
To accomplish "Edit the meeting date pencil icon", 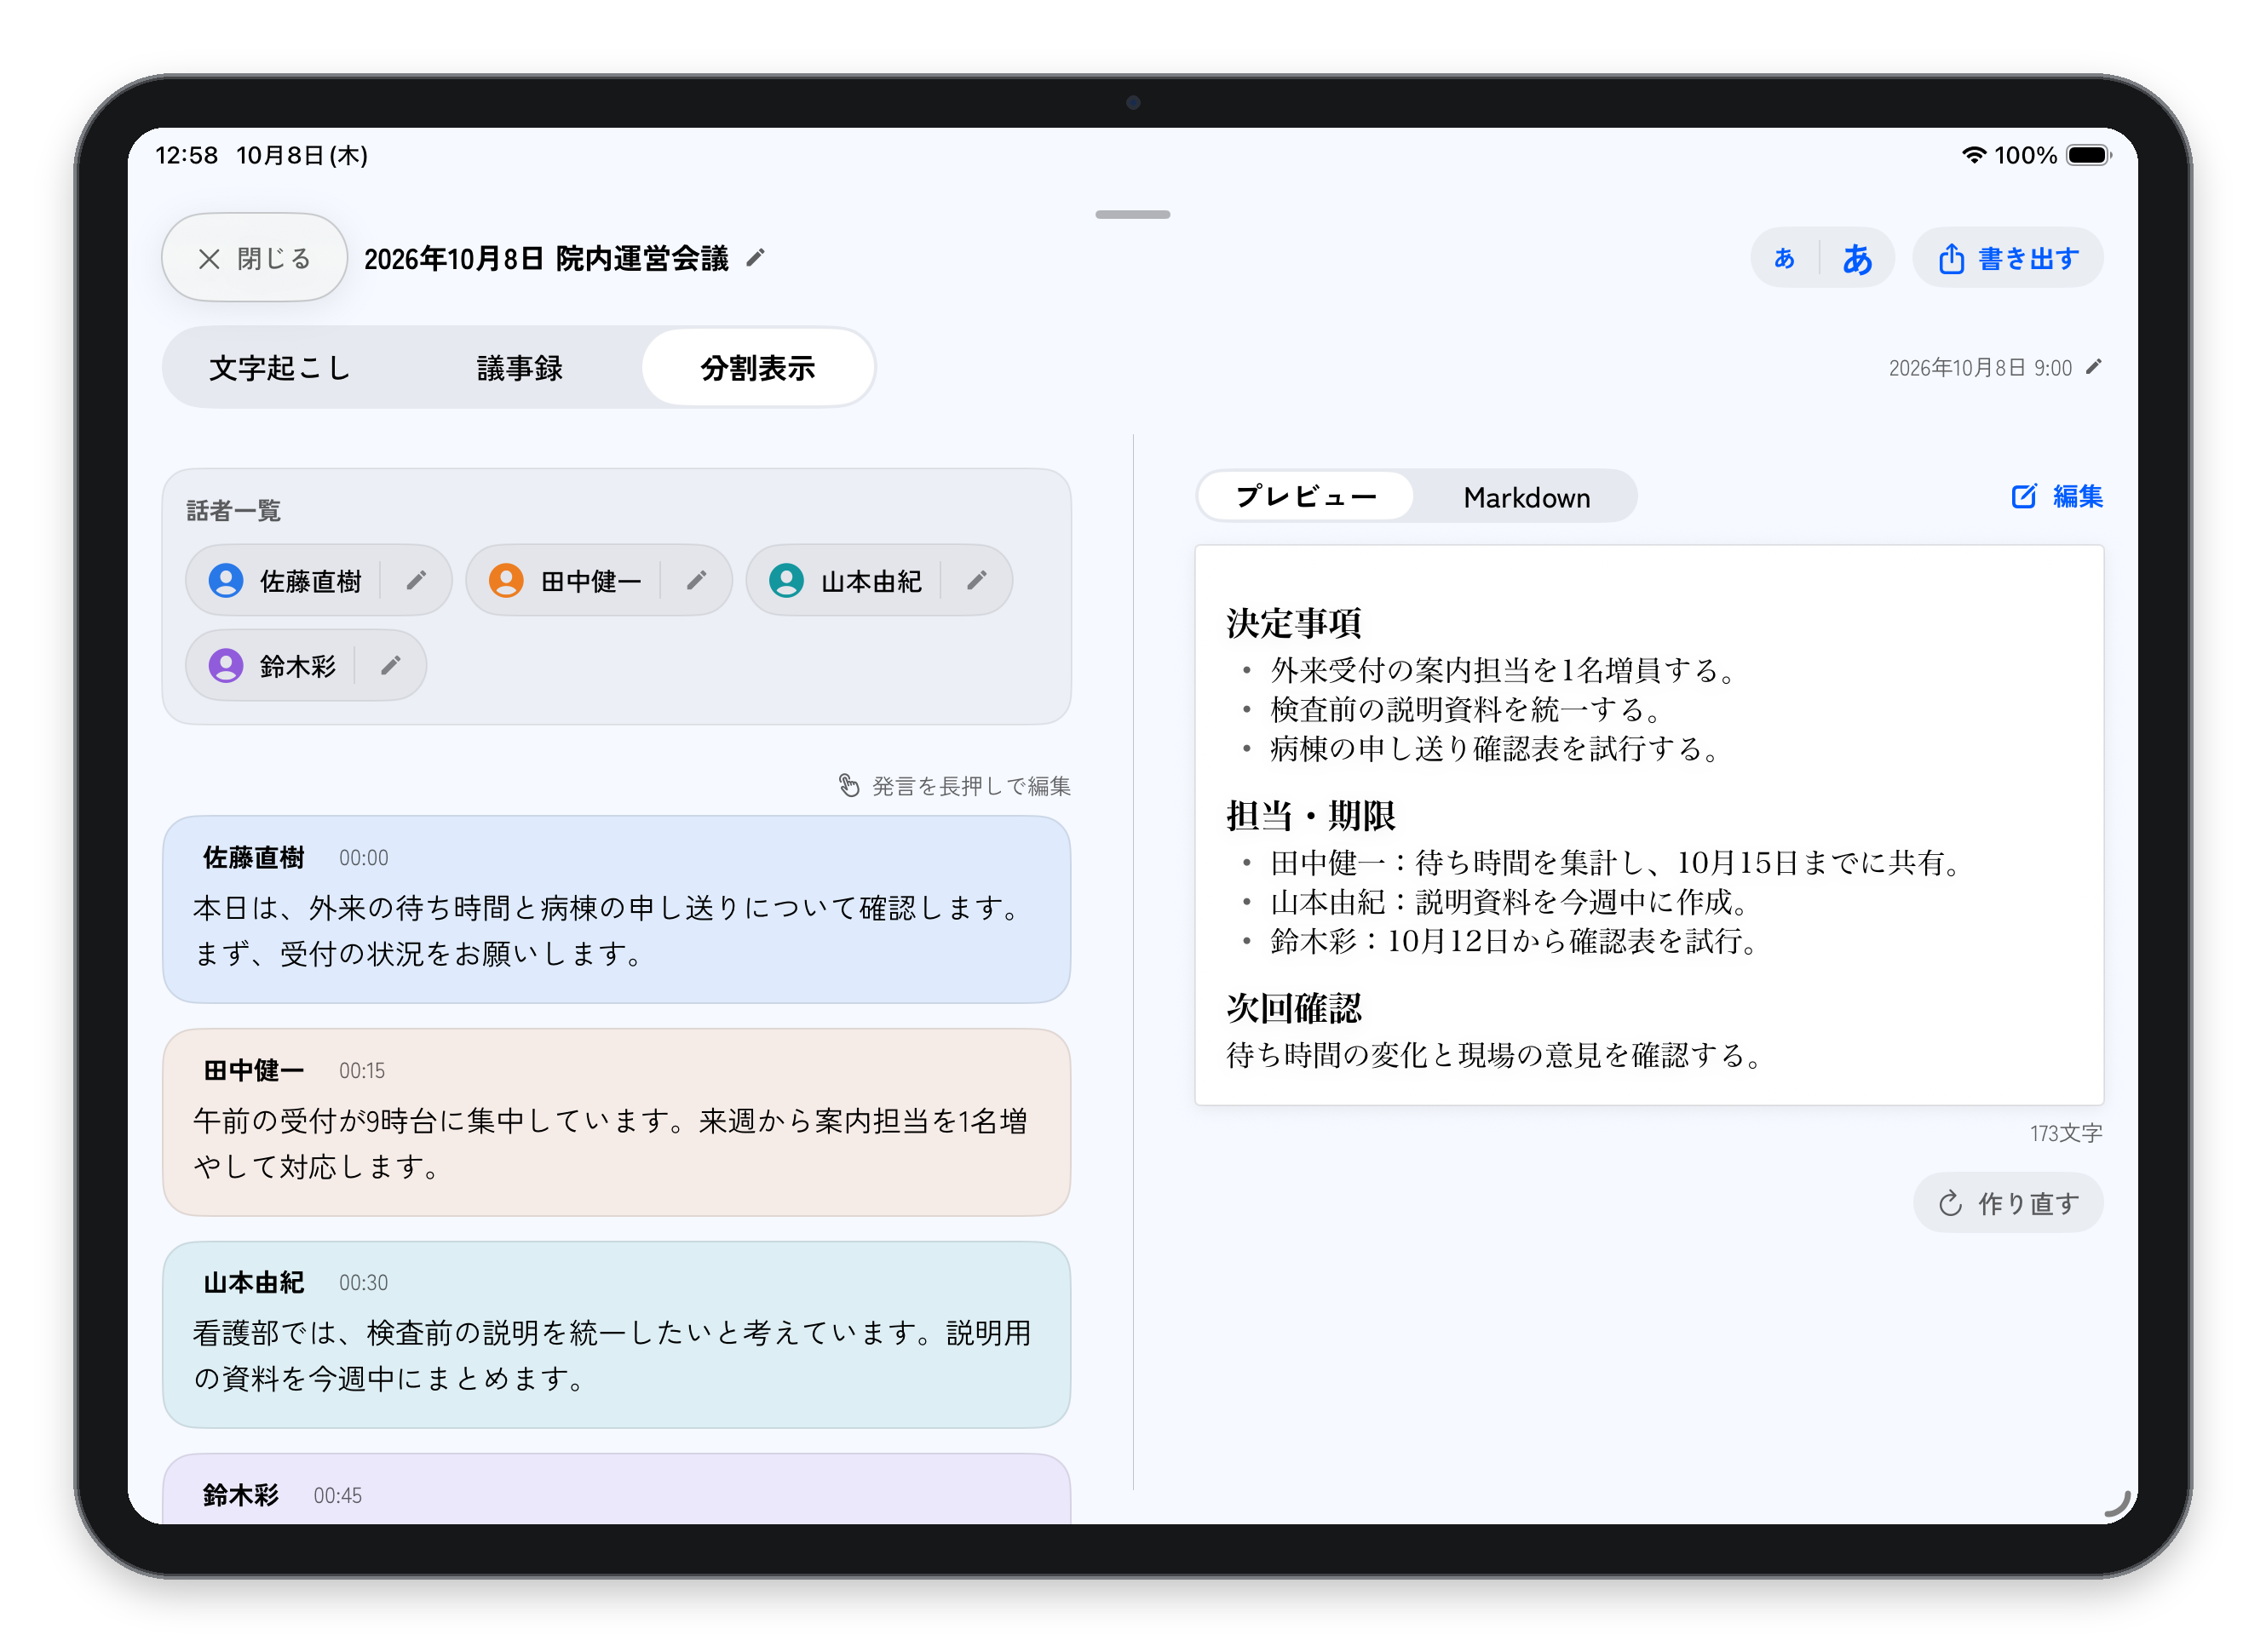I will pos(2093,367).
